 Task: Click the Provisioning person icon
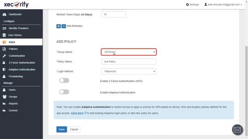click(x=4, y=76)
